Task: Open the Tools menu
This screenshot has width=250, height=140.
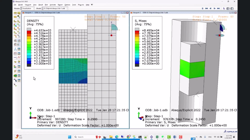Action: (74, 5)
